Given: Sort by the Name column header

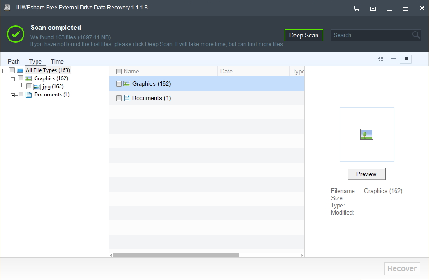Looking at the screenshot, I should [x=131, y=72].
